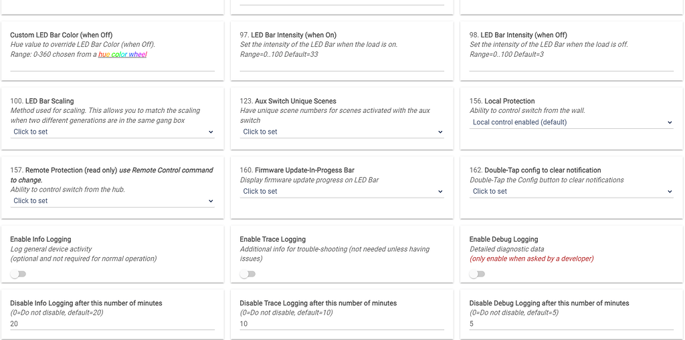Toggle the Enable Info Logging switch
The height and width of the screenshot is (340, 685).
[18, 275]
